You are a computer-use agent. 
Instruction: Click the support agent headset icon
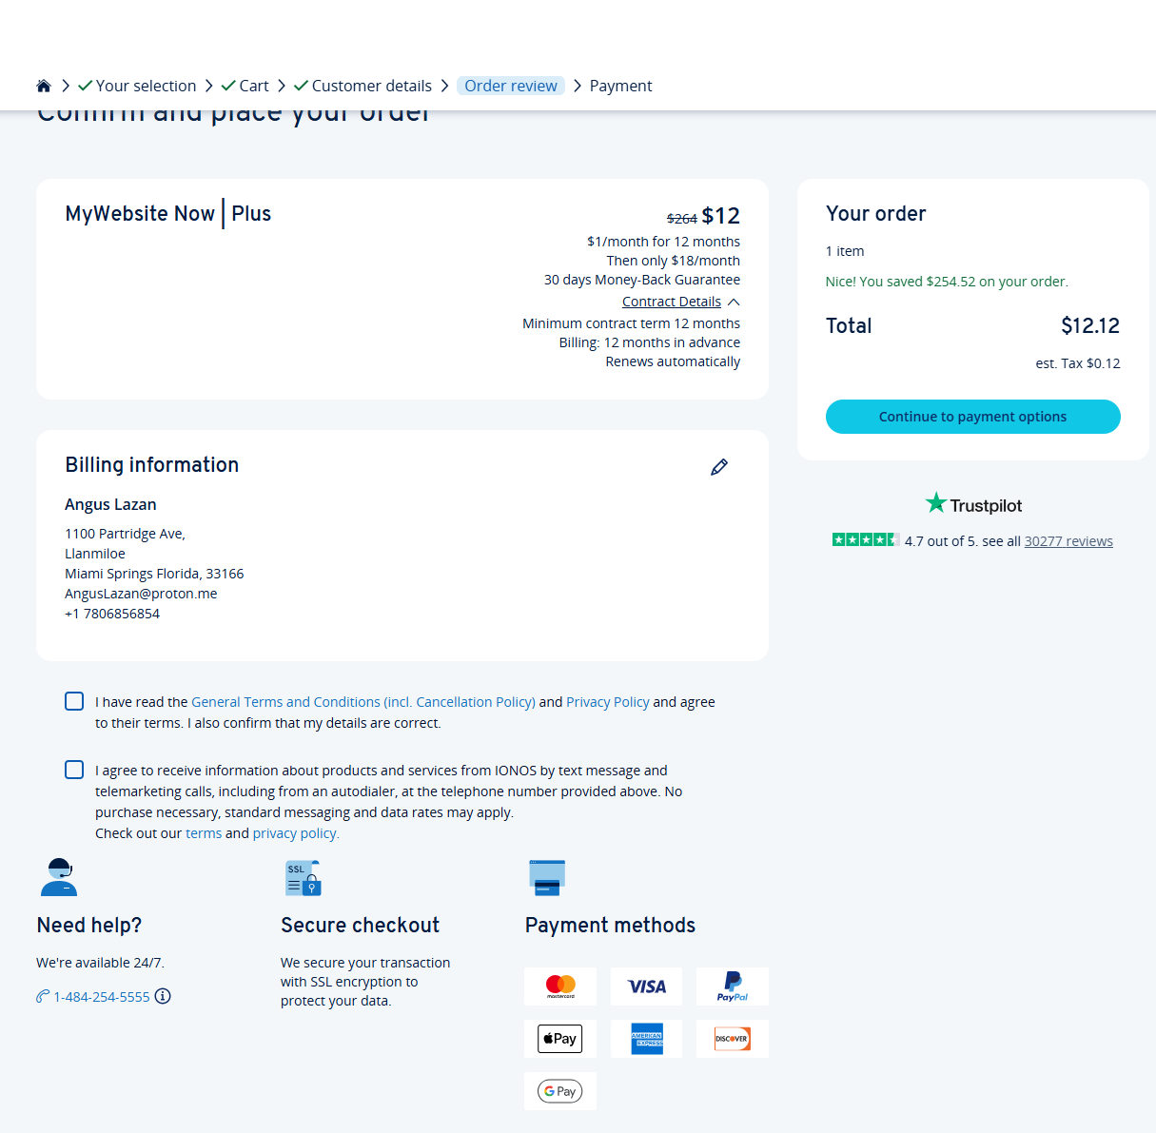pyautogui.click(x=59, y=877)
